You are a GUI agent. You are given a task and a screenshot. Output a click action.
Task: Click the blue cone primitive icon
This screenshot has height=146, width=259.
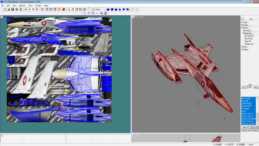[x=120, y=9]
